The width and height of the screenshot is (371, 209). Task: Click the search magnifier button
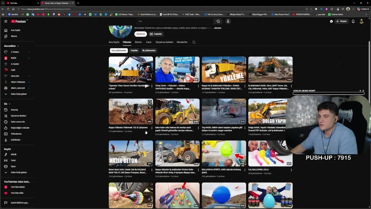[x=218, y=21]
